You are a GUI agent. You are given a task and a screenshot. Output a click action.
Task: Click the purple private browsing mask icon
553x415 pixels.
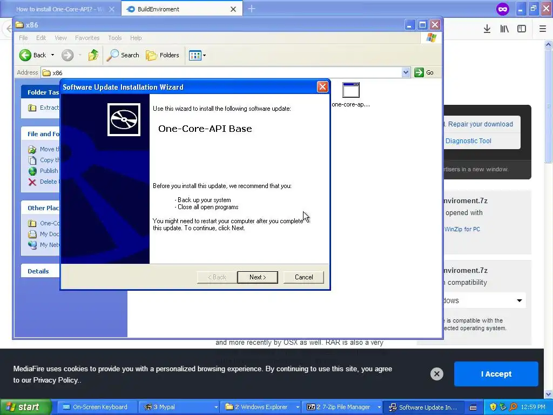click(x=503, y=9)
